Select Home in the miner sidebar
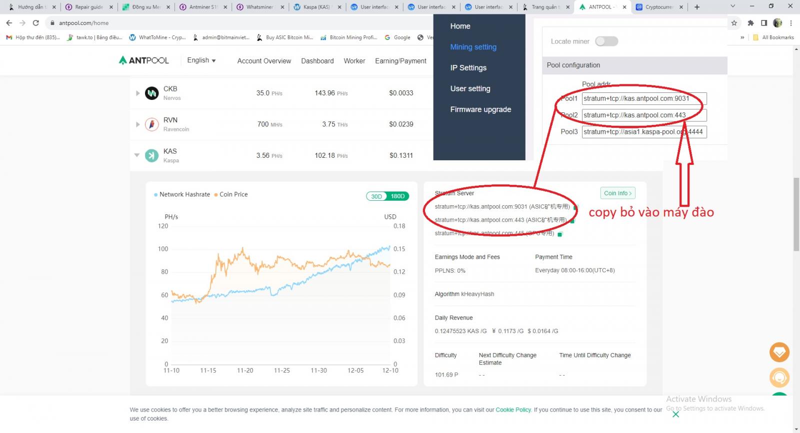The height and width of the screenshot is (433, 800). pos(460,26)
